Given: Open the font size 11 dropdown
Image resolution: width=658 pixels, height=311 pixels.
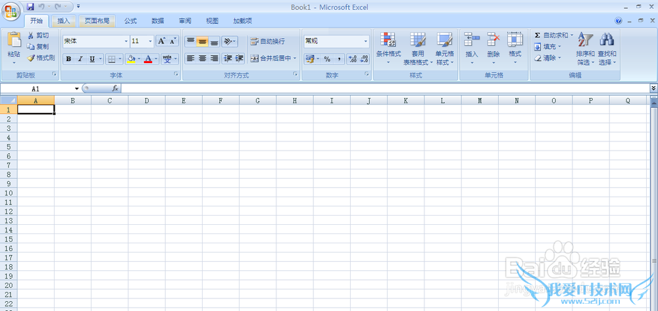Looking at the screenshot, I should (x=151, y=41).
